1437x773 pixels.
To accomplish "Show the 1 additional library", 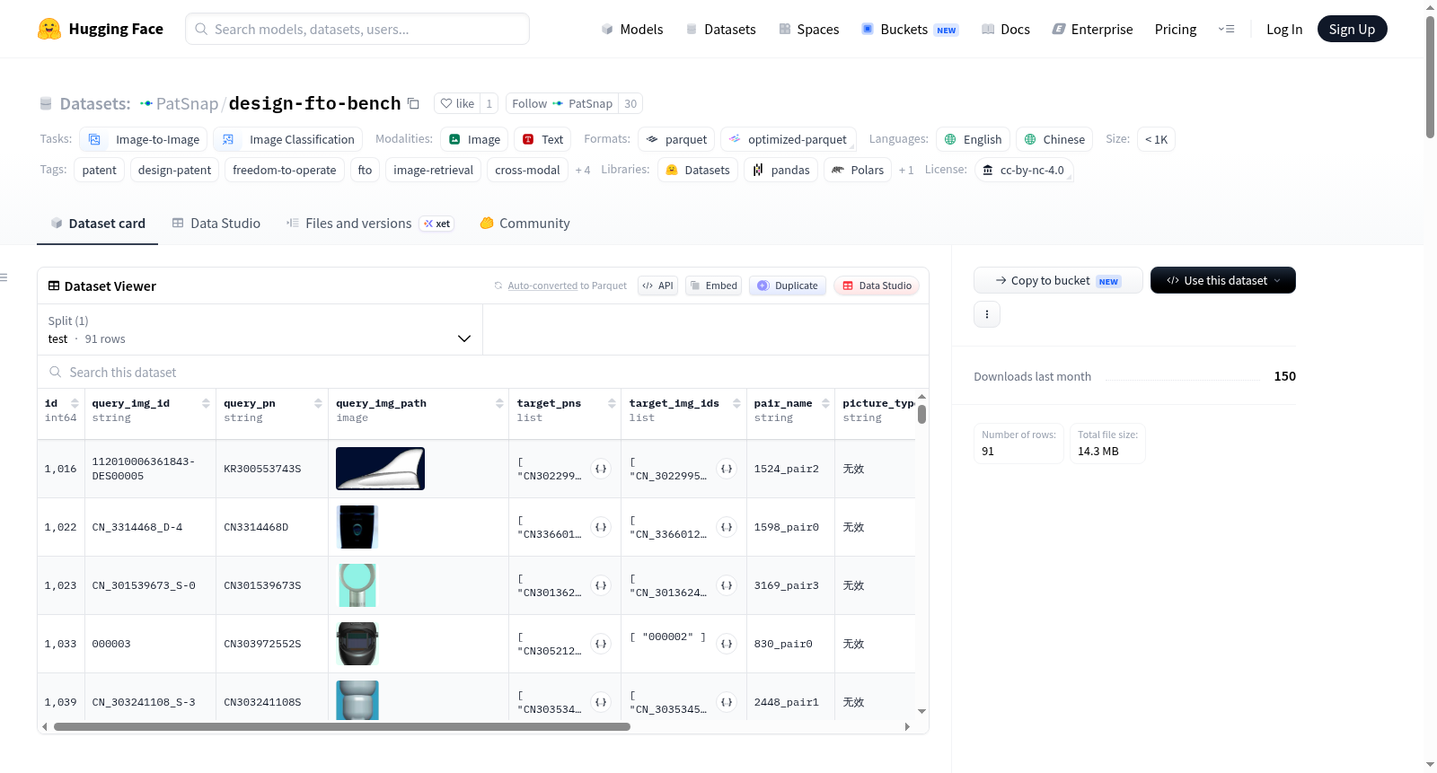I will pos(906,170).
